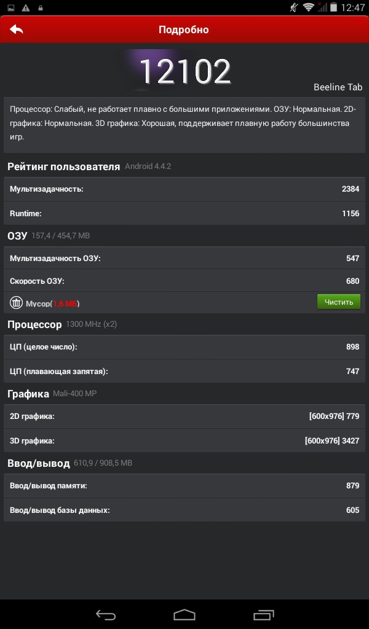This screenshot has width=369, height=629.
Task: Tap the back arrow in red header
Action: pos(17,29)
